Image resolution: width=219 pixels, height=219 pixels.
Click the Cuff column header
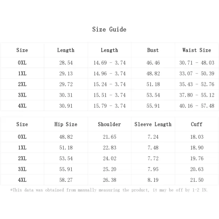pos(197,124)
